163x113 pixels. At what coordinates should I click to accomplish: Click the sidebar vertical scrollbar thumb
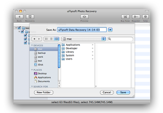click(x=59, y=56)
